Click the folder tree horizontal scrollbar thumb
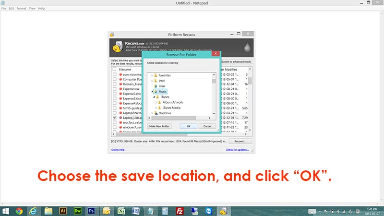The height and width of the screenshot is (216, 384). (174, 118)
